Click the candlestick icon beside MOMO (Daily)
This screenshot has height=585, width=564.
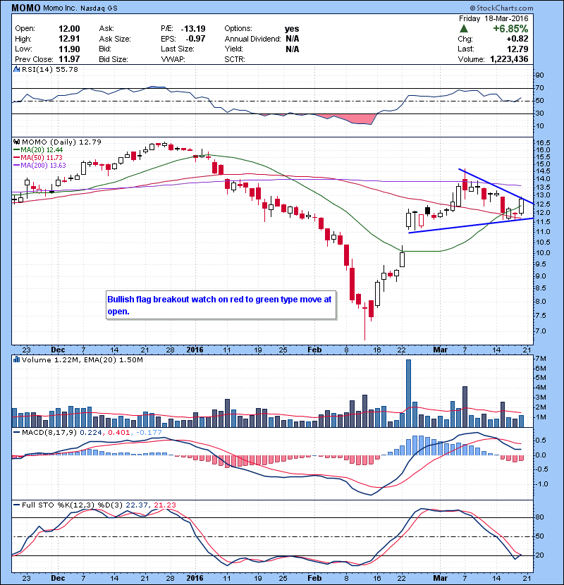tap(16, 142)
